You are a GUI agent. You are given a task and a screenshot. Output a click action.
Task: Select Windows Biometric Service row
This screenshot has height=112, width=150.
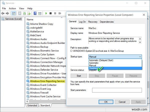[x=44, y=50]
